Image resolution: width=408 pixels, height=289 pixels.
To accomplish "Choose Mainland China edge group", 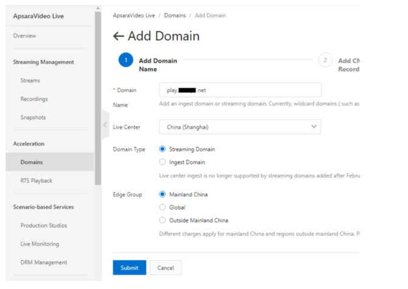I will tap(162, 195).
